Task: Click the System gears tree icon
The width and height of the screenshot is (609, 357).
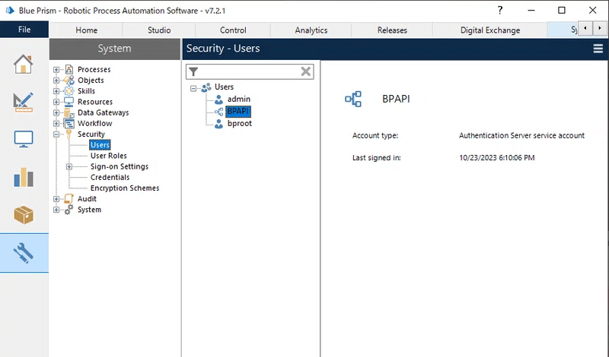Action: [x=69, y=210]
